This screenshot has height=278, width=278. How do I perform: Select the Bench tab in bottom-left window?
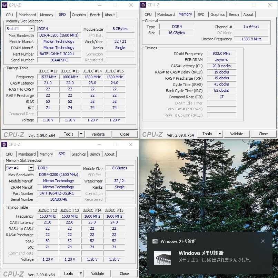[x=95, y=154]
